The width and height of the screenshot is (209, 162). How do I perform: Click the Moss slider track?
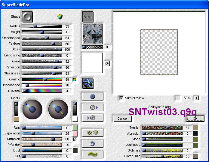[162, 139]
